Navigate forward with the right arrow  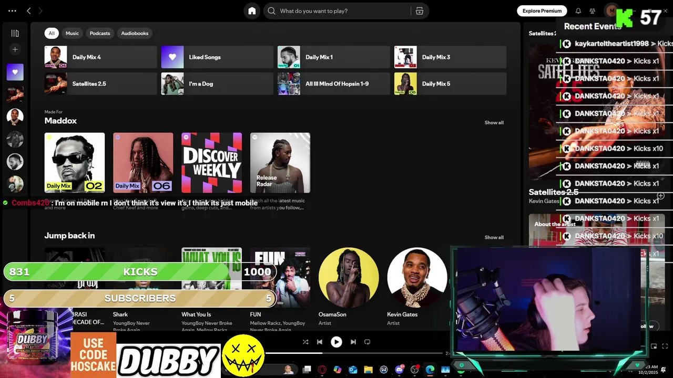tap(40, 10)
